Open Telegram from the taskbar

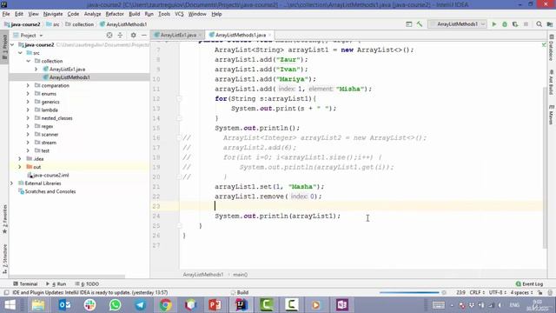coord(140,305)
